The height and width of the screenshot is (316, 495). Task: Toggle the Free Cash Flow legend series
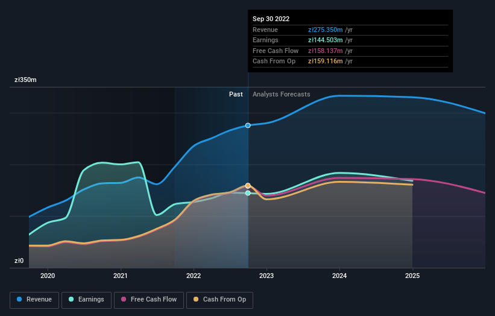(x=149, y=300)
